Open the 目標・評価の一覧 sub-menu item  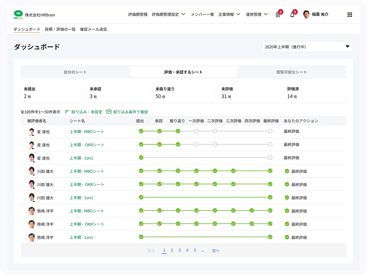tap(60, 29)
